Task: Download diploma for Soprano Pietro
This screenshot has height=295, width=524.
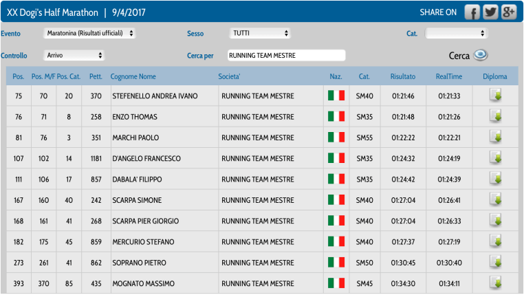Action: click(495, 263)
